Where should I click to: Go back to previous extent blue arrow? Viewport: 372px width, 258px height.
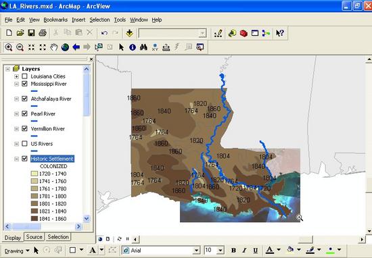[76, 47]
